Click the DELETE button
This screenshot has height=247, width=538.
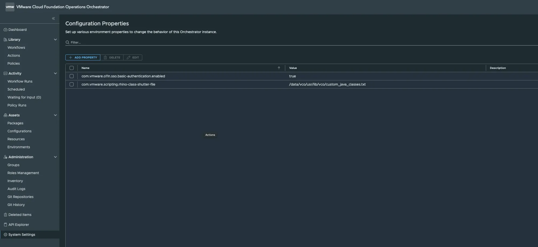tap(112, 58)
